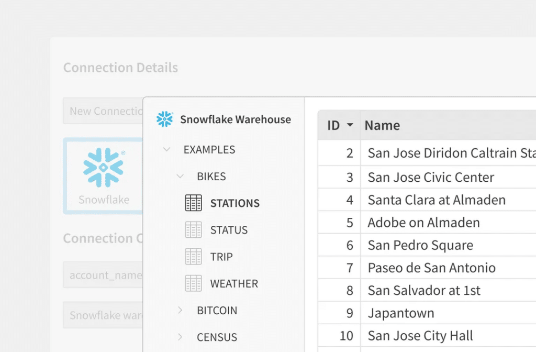Select the San Jose City Hall cell
The image size is (536, 352).
(x=448, y=335)
